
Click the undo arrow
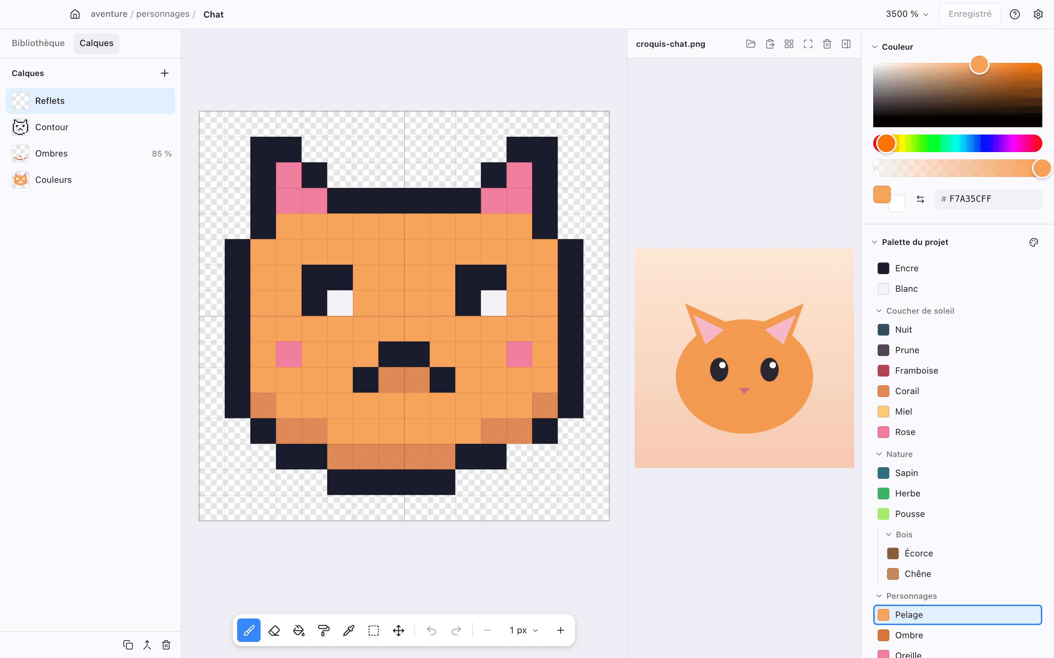point(431,630)
